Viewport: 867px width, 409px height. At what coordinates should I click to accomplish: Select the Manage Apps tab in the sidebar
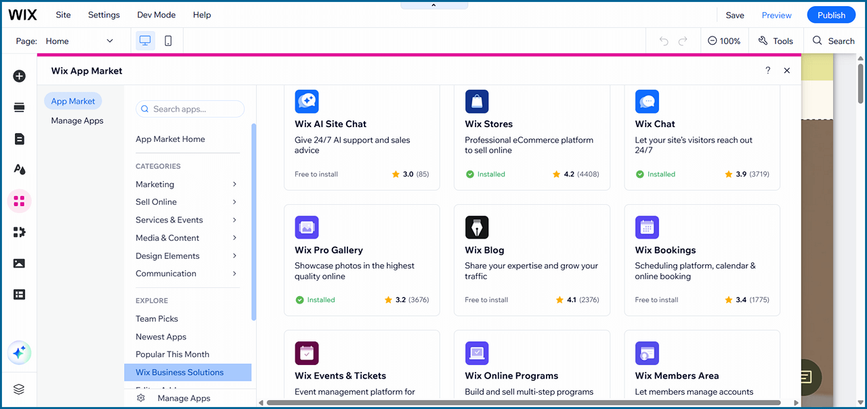(x=77, y=120)
